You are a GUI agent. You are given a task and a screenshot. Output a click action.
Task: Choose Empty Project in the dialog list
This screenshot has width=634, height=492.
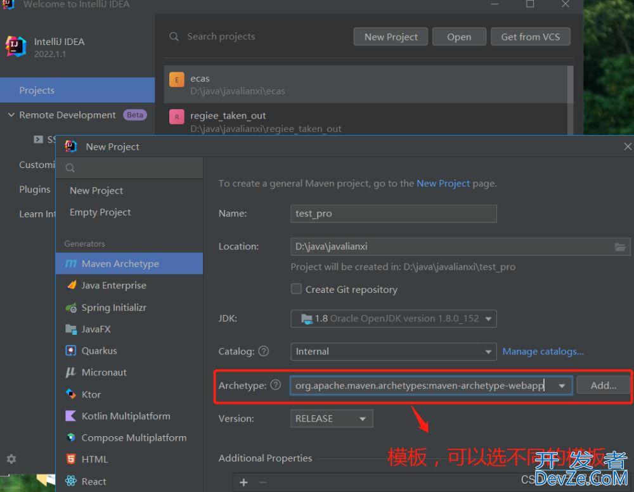coord(129,212)
